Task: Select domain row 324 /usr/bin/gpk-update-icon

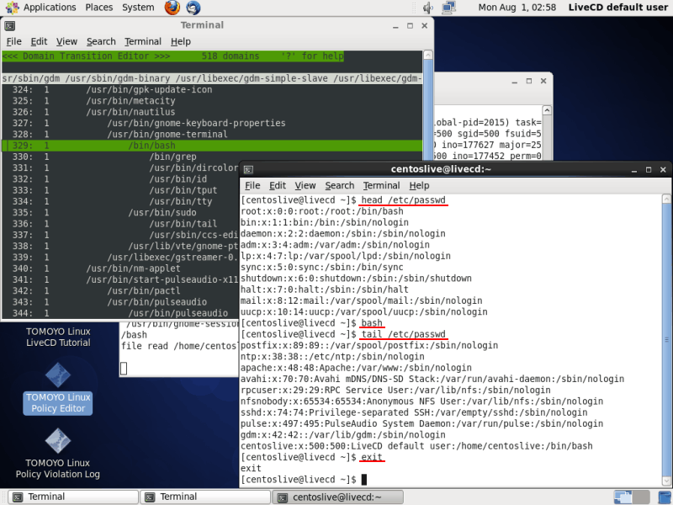Action: (212, 90)
